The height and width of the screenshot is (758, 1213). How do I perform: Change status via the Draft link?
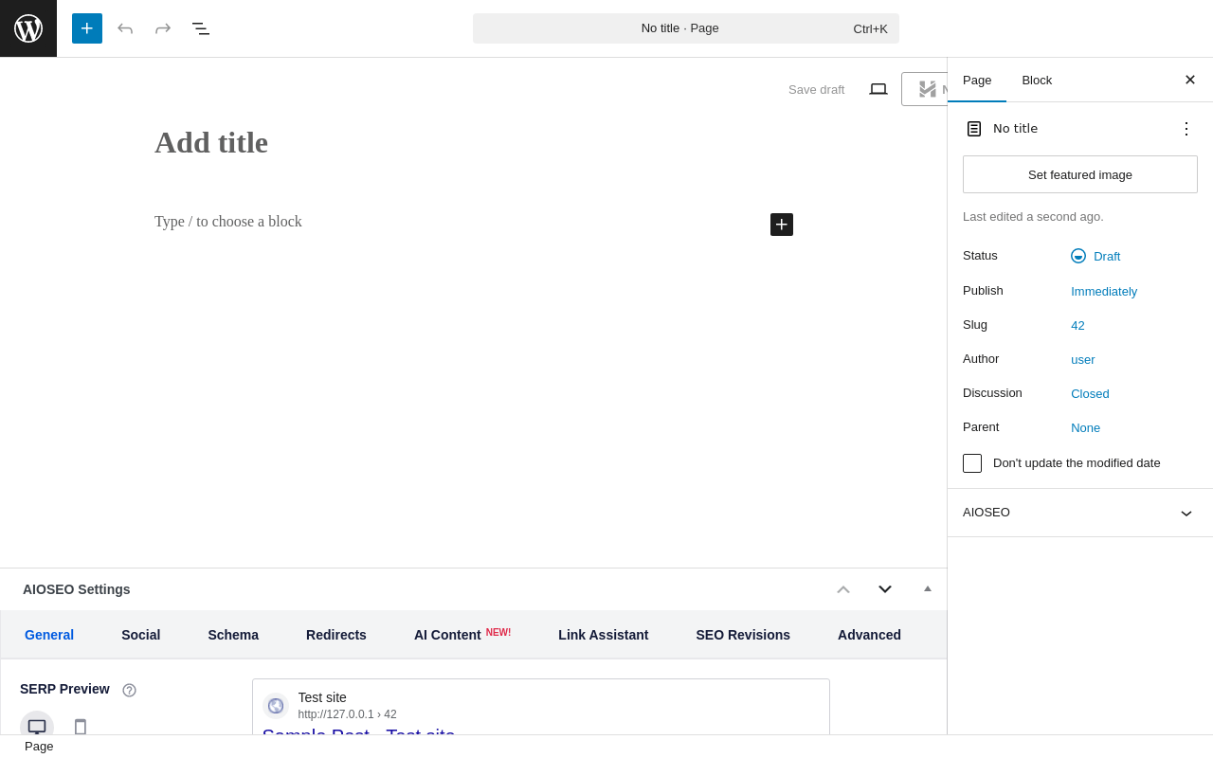(1107, 256)
